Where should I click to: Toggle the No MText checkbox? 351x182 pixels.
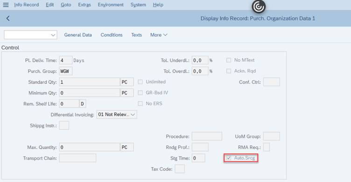pyautogui.click(x=229, y=60)
